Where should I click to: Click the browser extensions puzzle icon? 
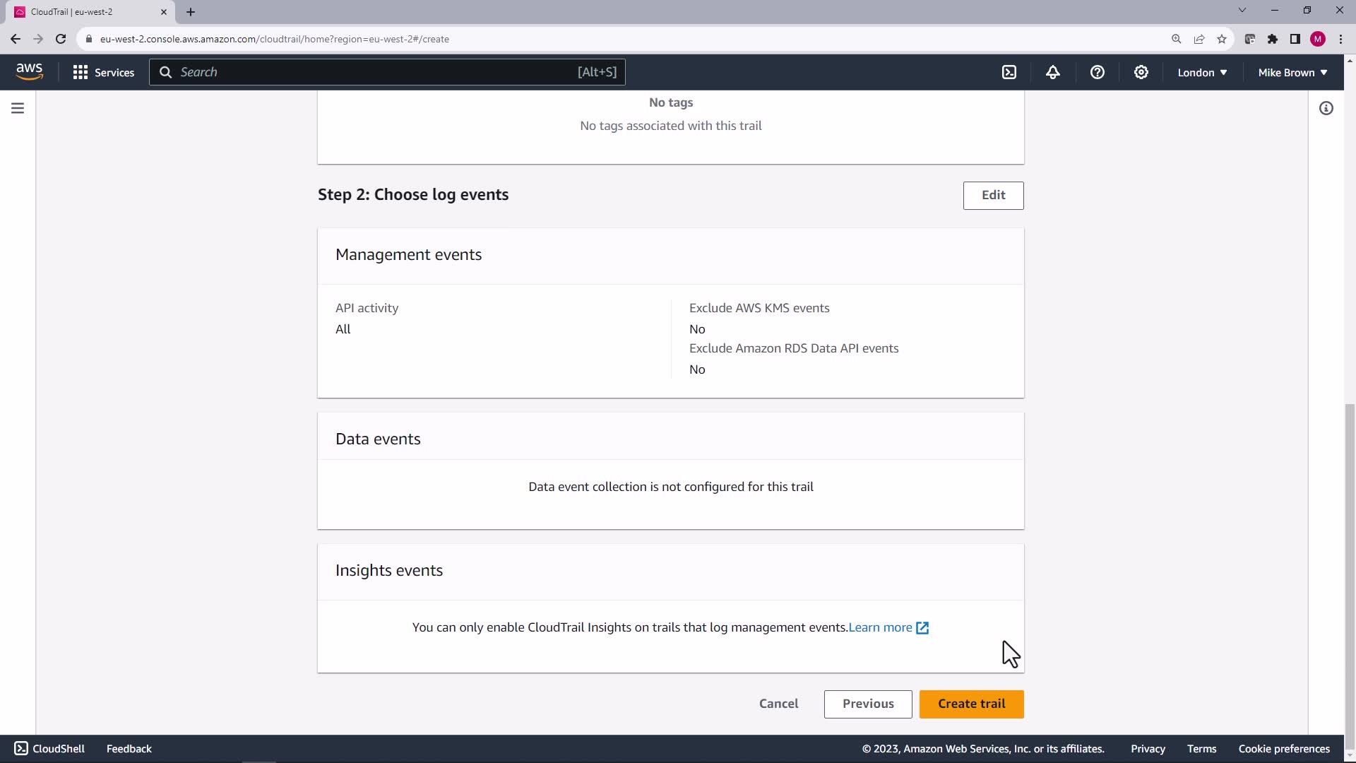[x=1272, y=39]
